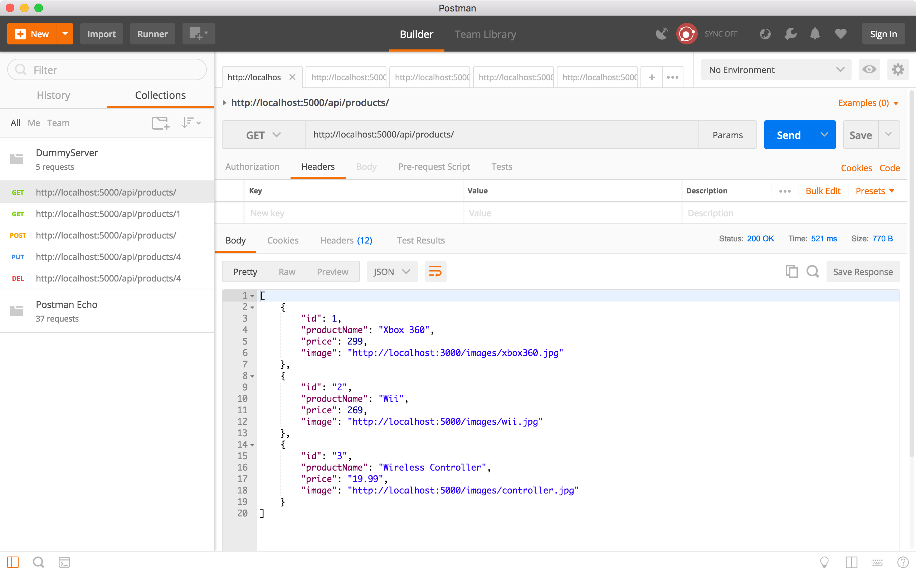Switch to the History tab
Image resolution: width=916 pixels, height=573 pixels.
[x=53, y=95]
